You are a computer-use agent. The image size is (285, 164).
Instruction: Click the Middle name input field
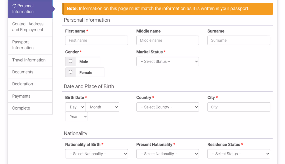pos(168,40)
